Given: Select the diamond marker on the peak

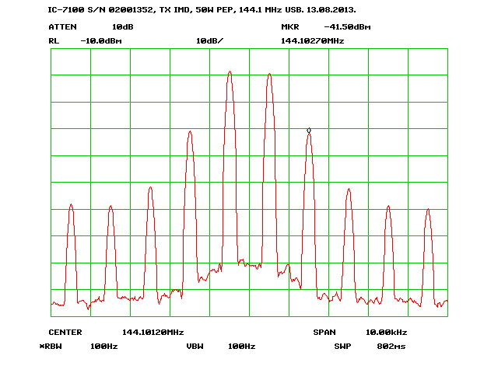Looking at the screenshot, I should [x=309, y=131].
